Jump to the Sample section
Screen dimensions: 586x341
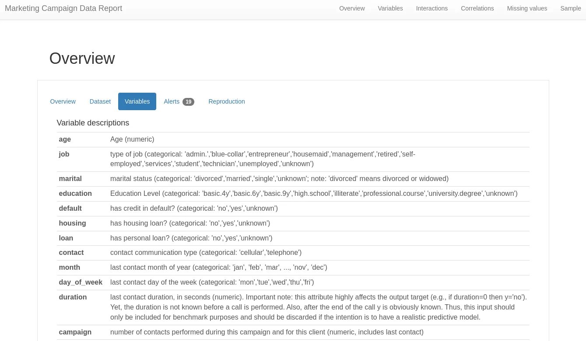coord(571,8)
